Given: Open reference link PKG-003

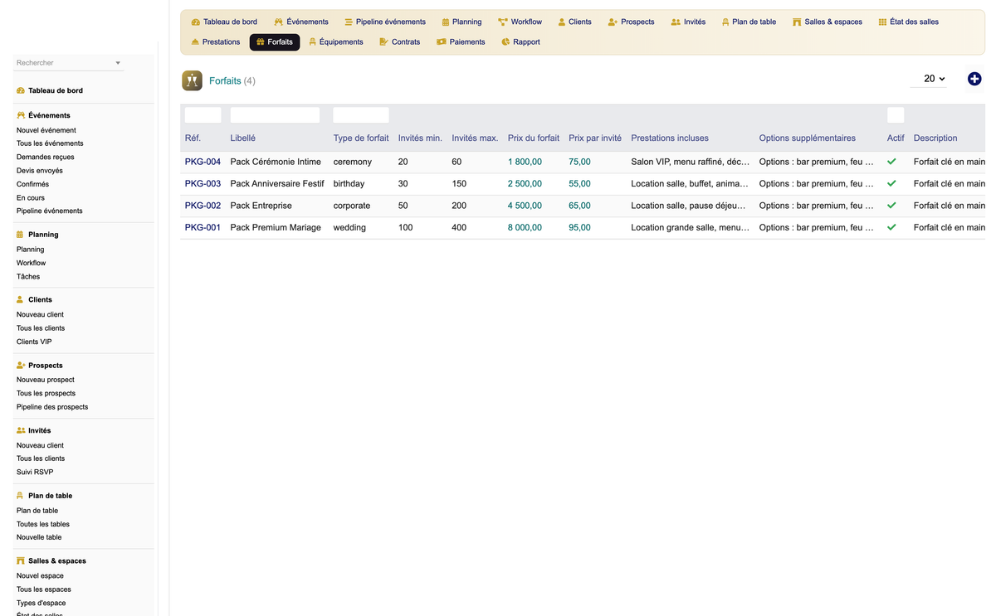Looking at the screenshot, I should pyautogui.click(x=203, y=183).
